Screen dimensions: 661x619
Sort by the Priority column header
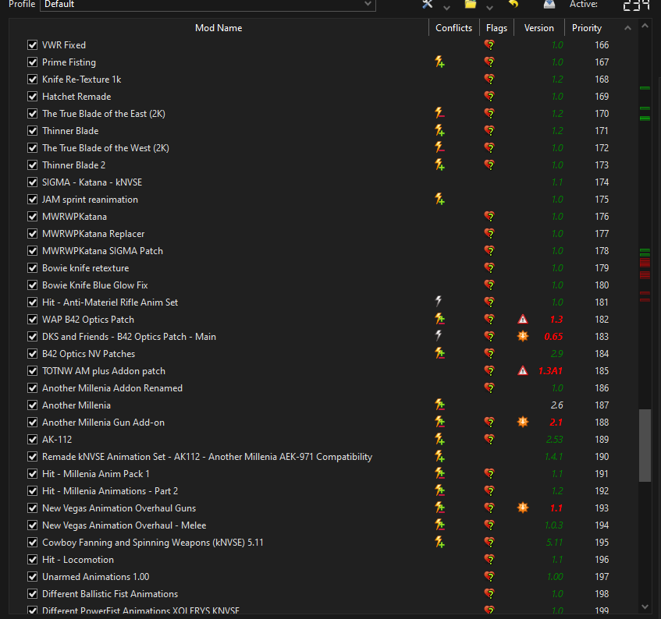pyautogui.click(x=586, y=28)
